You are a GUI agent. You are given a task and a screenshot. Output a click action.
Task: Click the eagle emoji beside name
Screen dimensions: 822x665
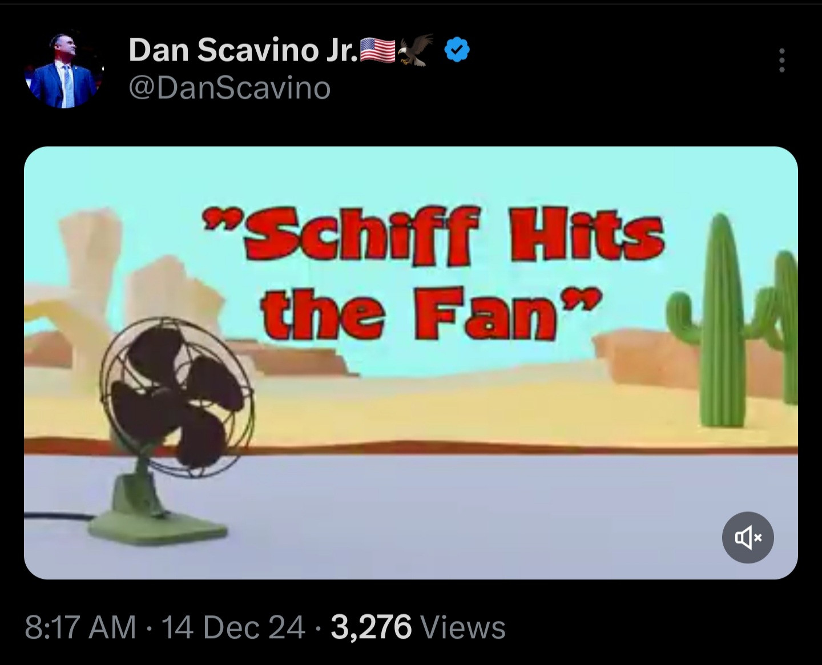pyautogui.click(x=415, y=50)
